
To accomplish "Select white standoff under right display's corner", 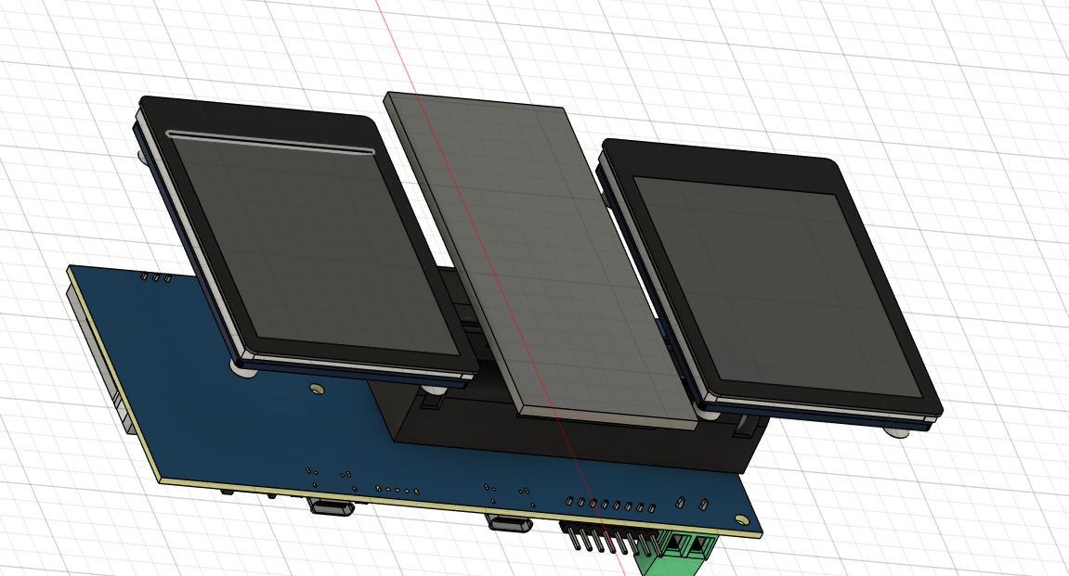I will [896, 431].
